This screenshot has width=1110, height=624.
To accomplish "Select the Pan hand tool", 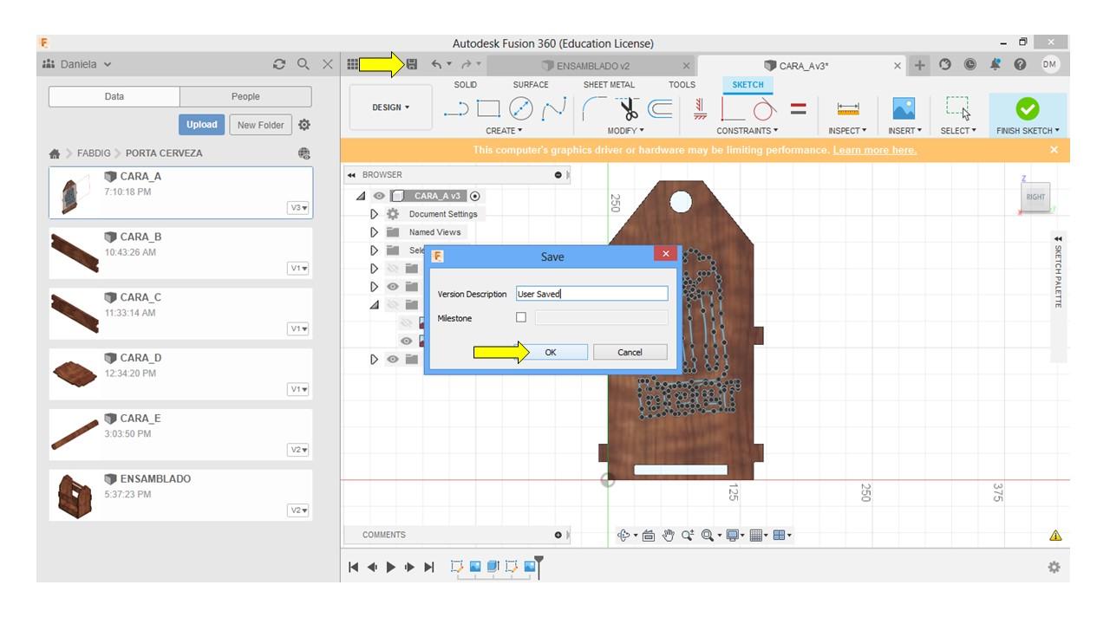I will 668,536.
